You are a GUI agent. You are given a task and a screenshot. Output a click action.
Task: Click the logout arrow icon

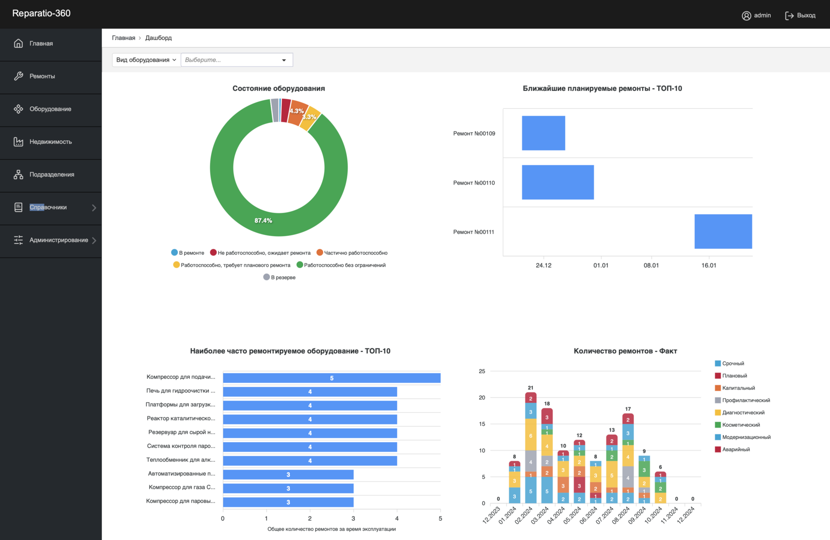(789, 16)
